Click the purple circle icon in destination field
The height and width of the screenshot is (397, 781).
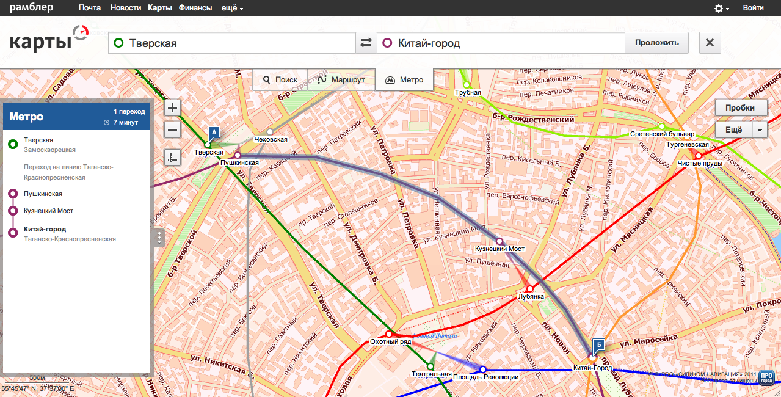387,43
